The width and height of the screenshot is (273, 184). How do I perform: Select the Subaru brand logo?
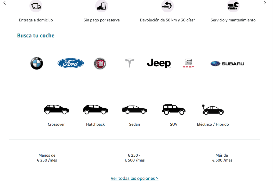[x=227, y=64]
